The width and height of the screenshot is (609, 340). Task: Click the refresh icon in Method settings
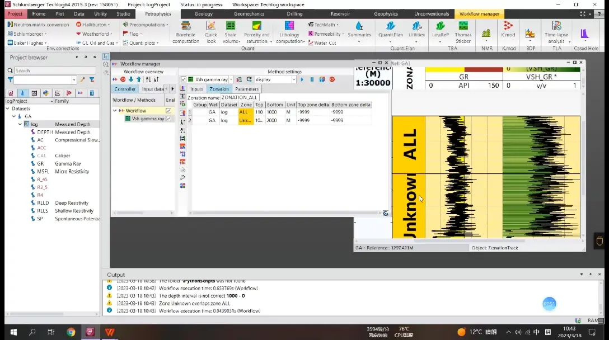(249, 79)
